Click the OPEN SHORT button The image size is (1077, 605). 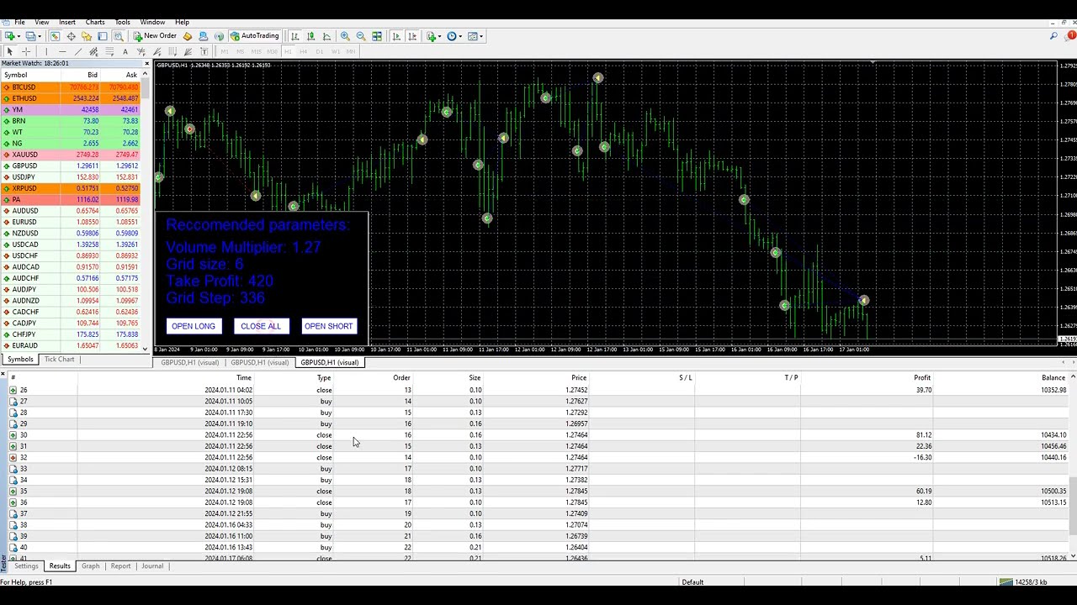pyautogui.click(x=329, y=326)
